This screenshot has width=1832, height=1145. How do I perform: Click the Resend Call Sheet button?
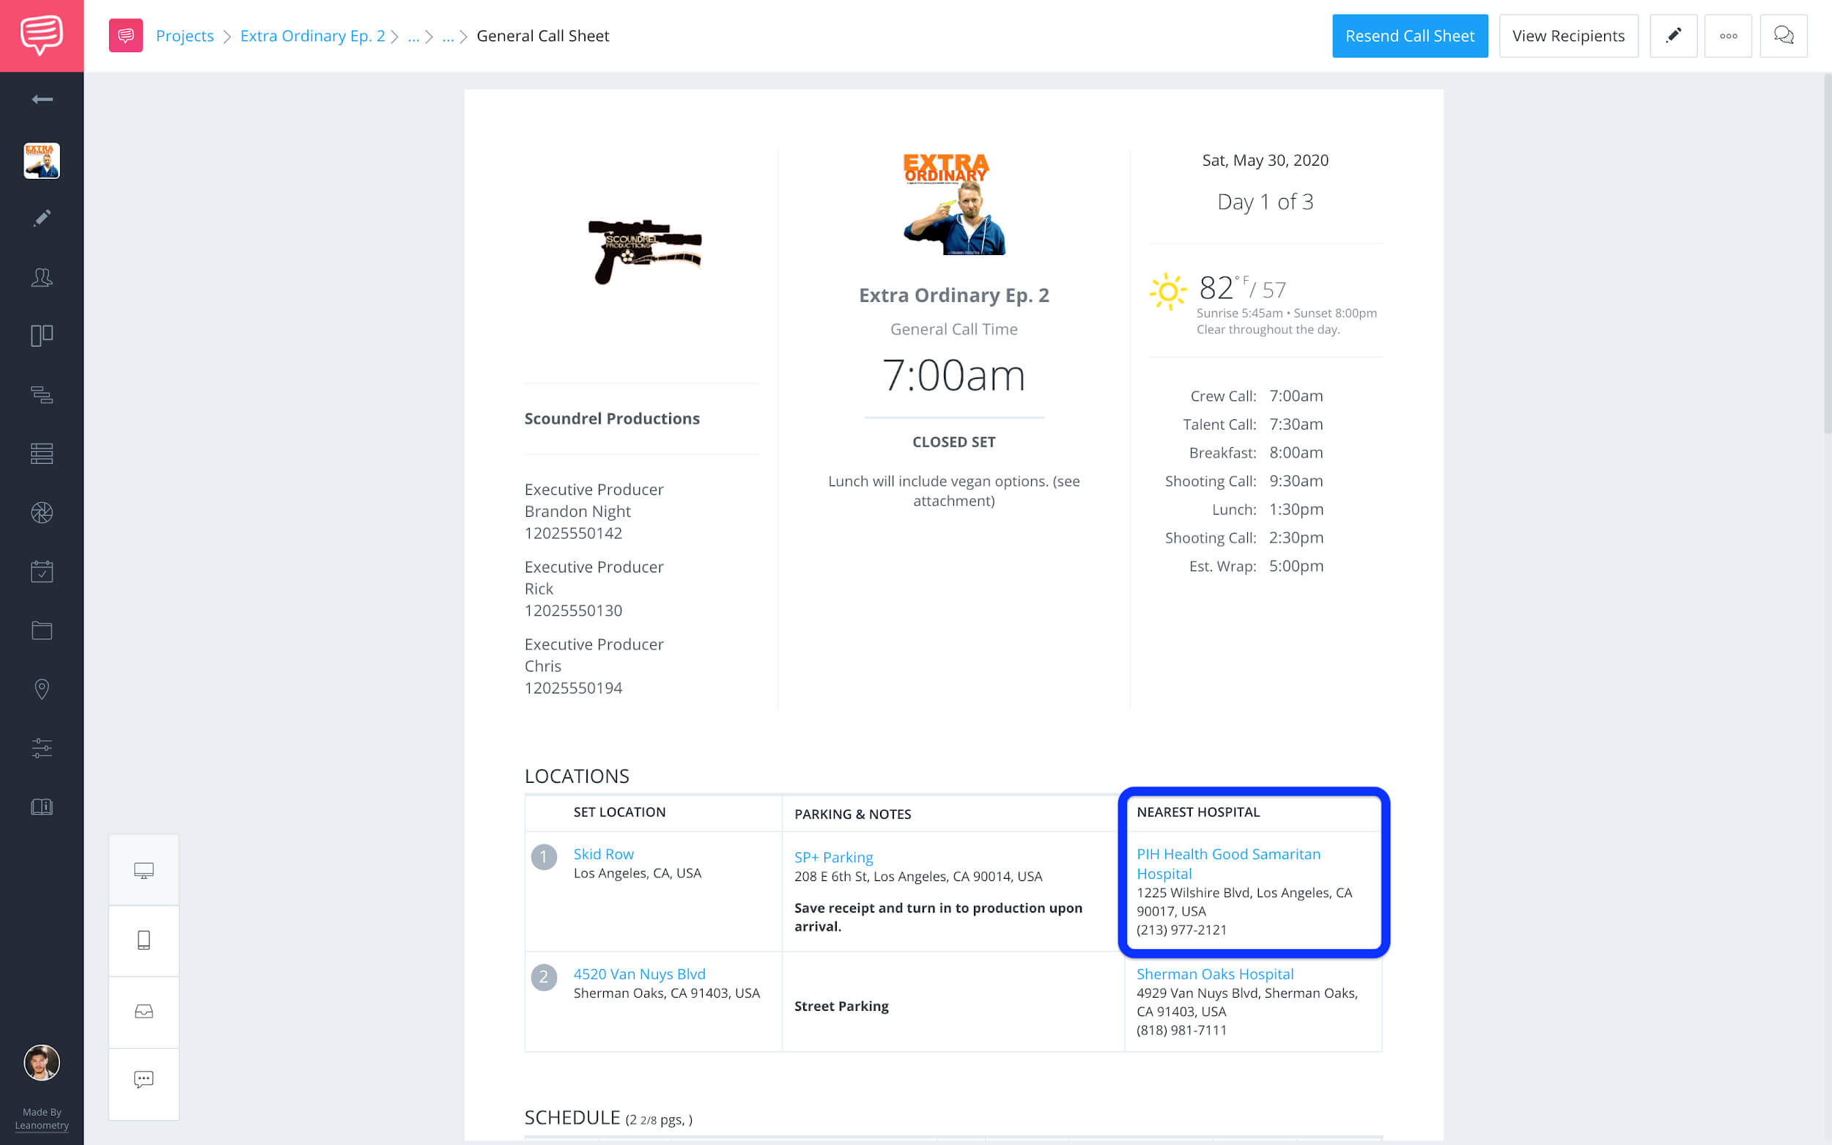(1409, 36)
